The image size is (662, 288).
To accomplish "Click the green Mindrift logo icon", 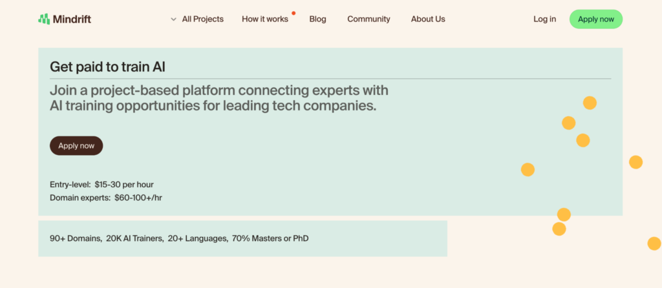I will pos(44,19).
